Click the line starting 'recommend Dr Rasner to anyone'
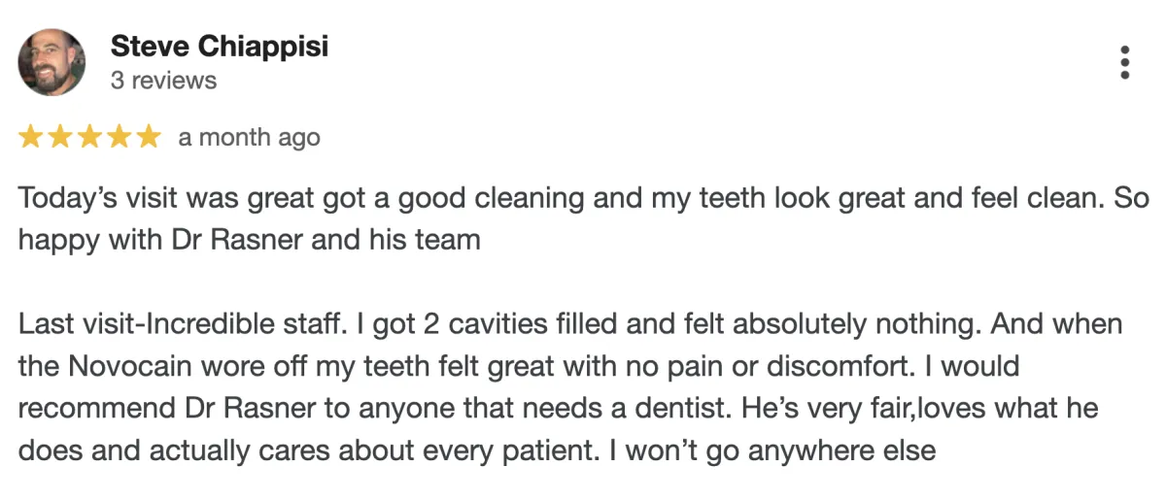1166x500 pixels. point(559,409)
